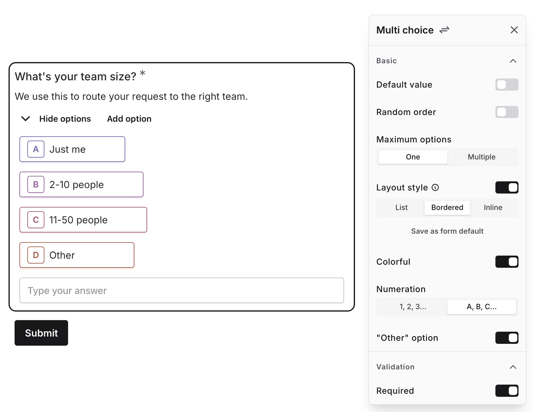
Task: Click the question title What's your team size?
Action: pyautogui.click(x=75, y=76)
